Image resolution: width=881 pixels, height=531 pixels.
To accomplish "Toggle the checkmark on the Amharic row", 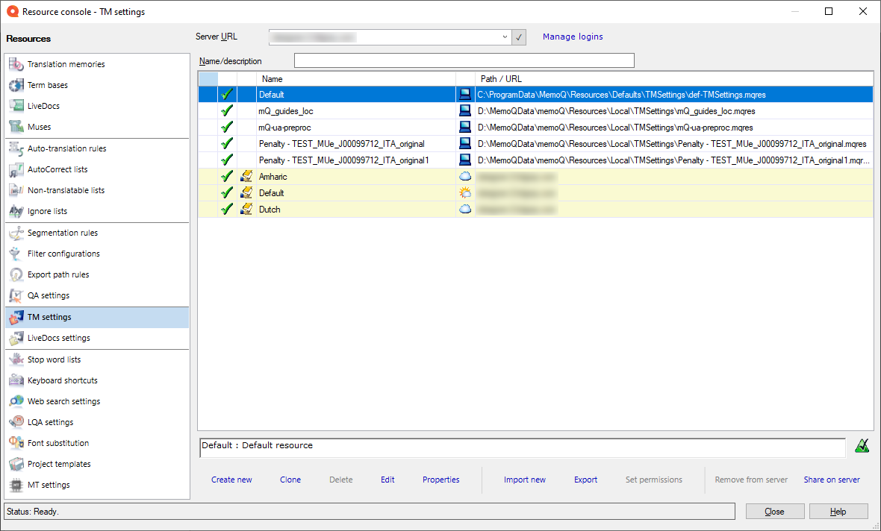I will click(226, 176).
